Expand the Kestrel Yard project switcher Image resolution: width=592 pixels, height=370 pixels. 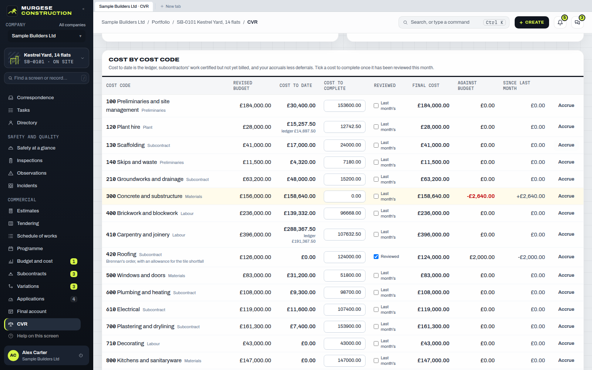[x=47, y=58]
